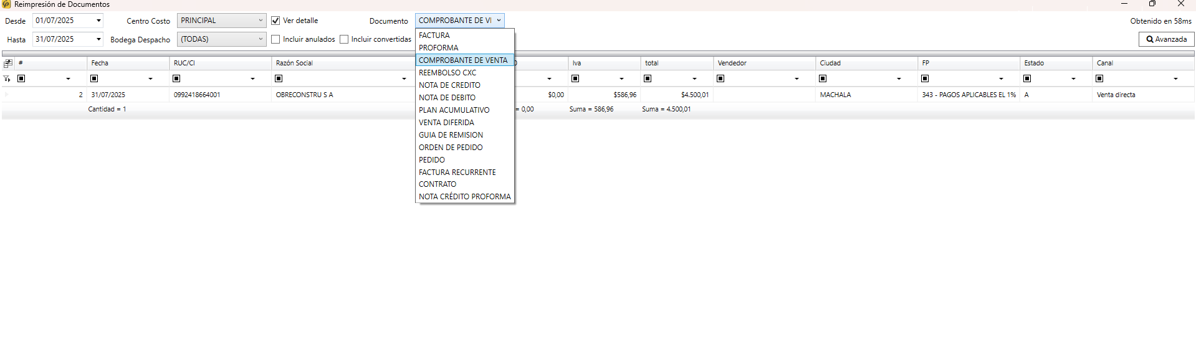Image resolution: width=1196 pixels, height=345 pixels.
Task: Click filter operator icon under RUC/CI column
Action: point(176,78)
